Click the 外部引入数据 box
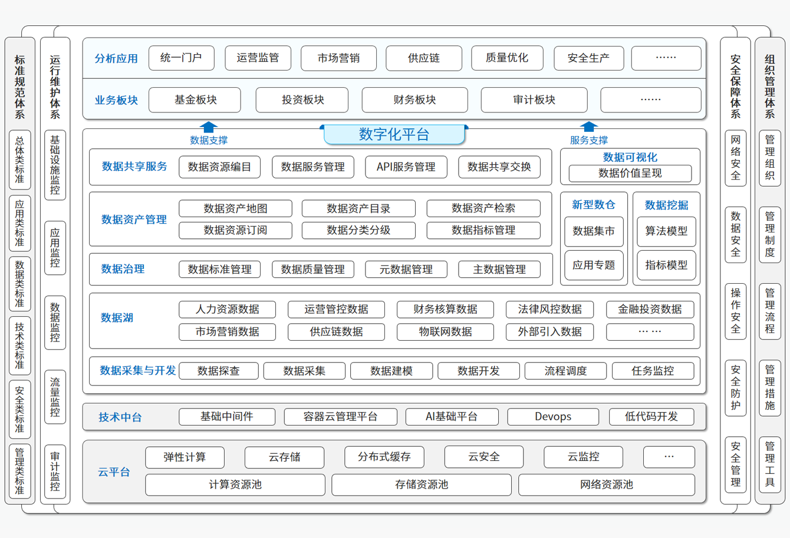The width and height of the screenshot is (790, 538). pyautogui.click(x=550, y=332)
